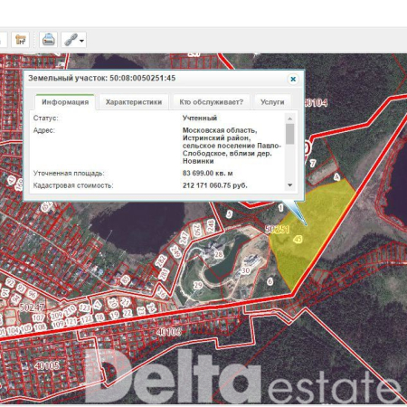Click the yellow highlighted parcel 45
Image resolution: width=407 pixels, height=407 pixels.
click(314, 235)
